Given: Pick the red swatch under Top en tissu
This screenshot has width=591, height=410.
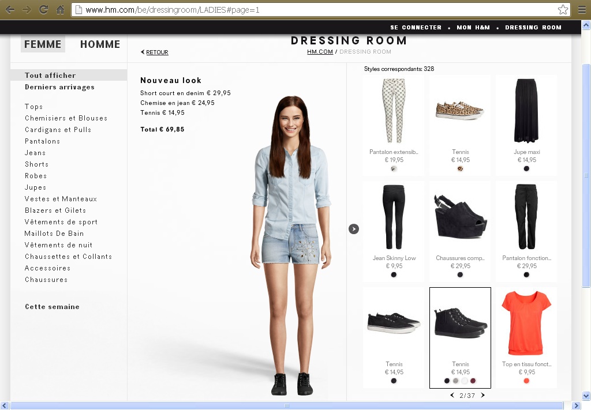Looking at the screenshot, I should (526, 381).
